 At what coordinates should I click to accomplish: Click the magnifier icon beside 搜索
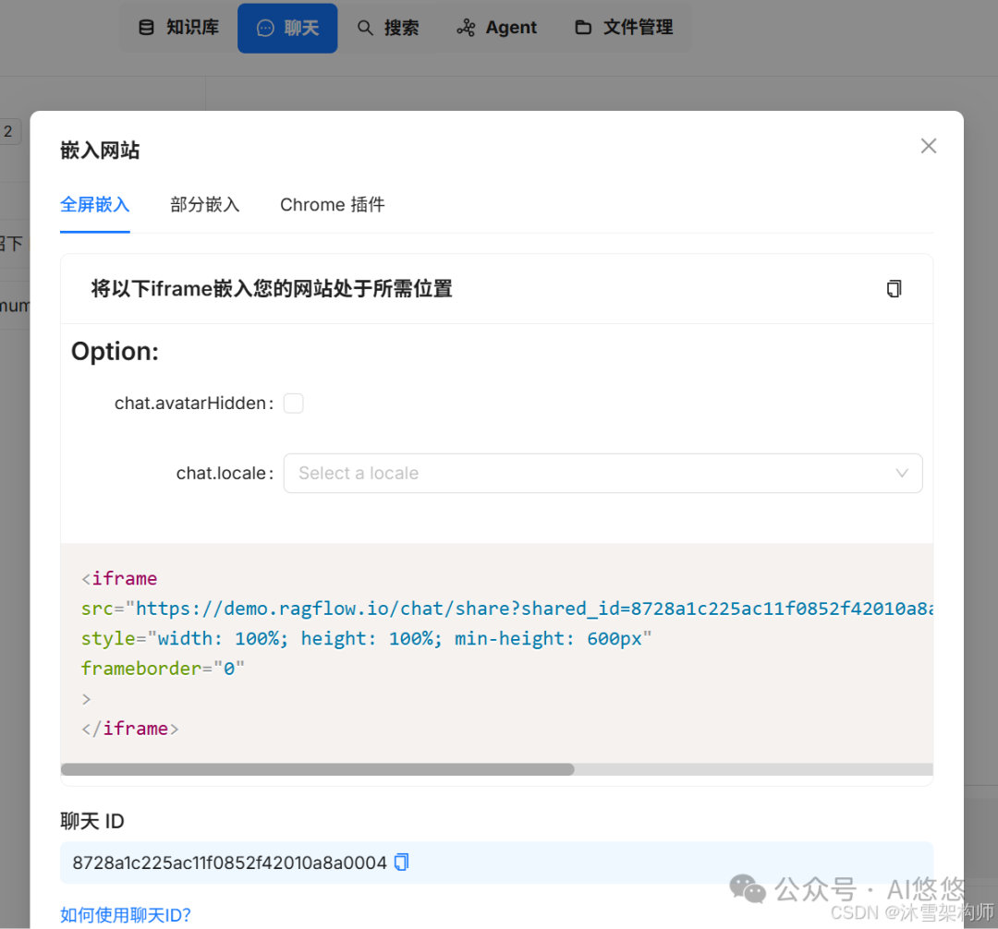click(365, 28)
